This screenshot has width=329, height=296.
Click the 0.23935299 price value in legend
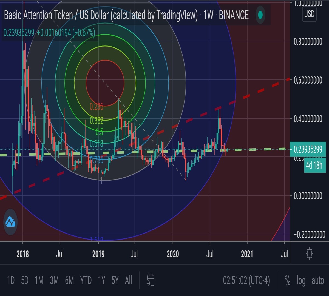point(19,33)
